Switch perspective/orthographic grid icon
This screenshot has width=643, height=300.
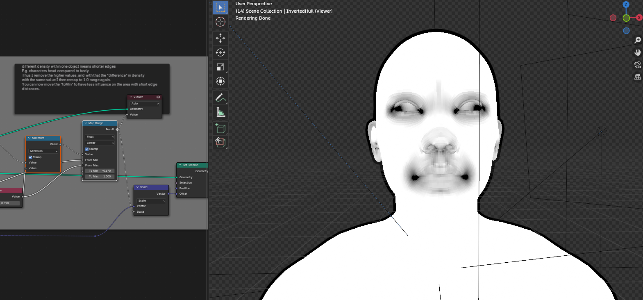(x=638, y=77)
